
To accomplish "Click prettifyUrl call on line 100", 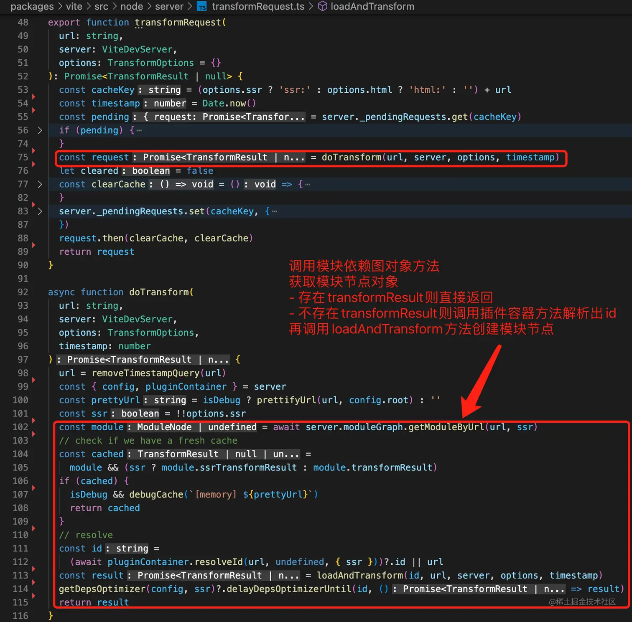I will click(x=286, y=400).
